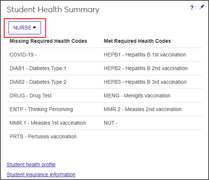Select MMR 1 - Measles 1st vaccination
209x180 pixels.
[x=48, y=123]
